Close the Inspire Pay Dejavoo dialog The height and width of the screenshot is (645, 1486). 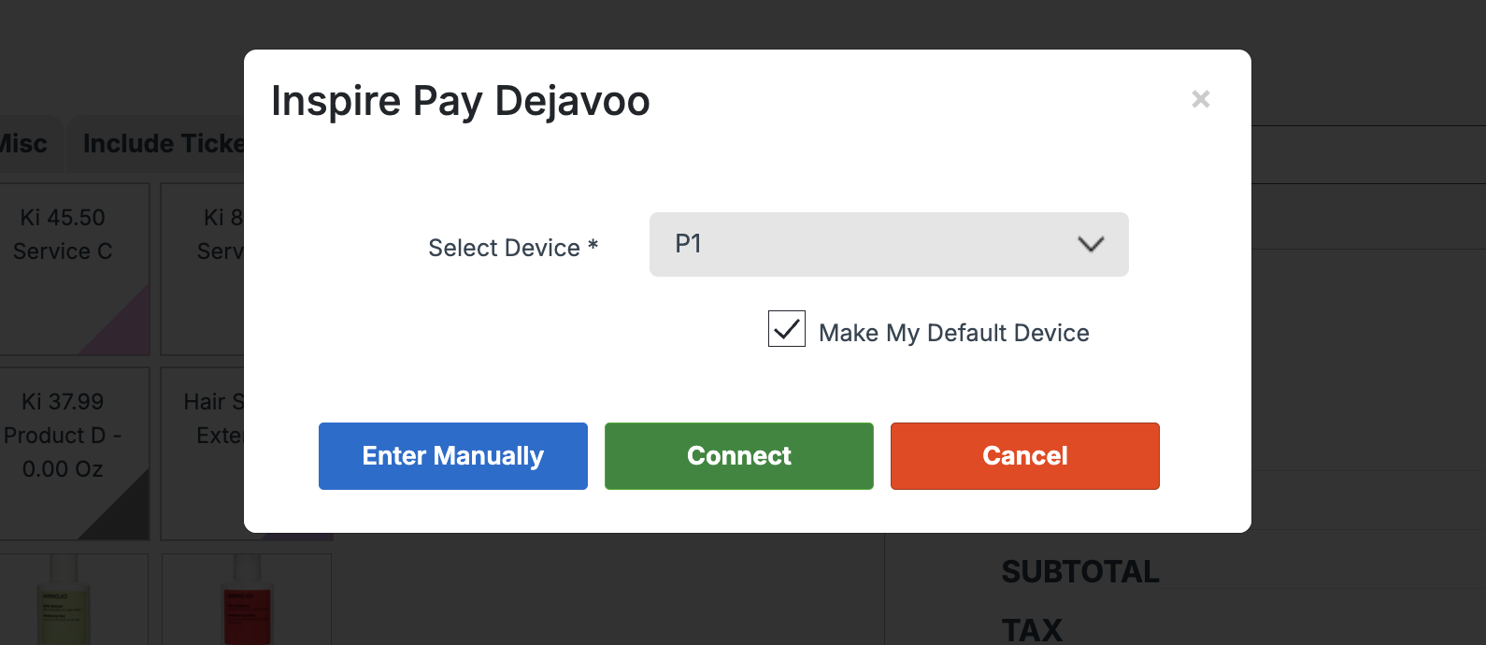1201,99
